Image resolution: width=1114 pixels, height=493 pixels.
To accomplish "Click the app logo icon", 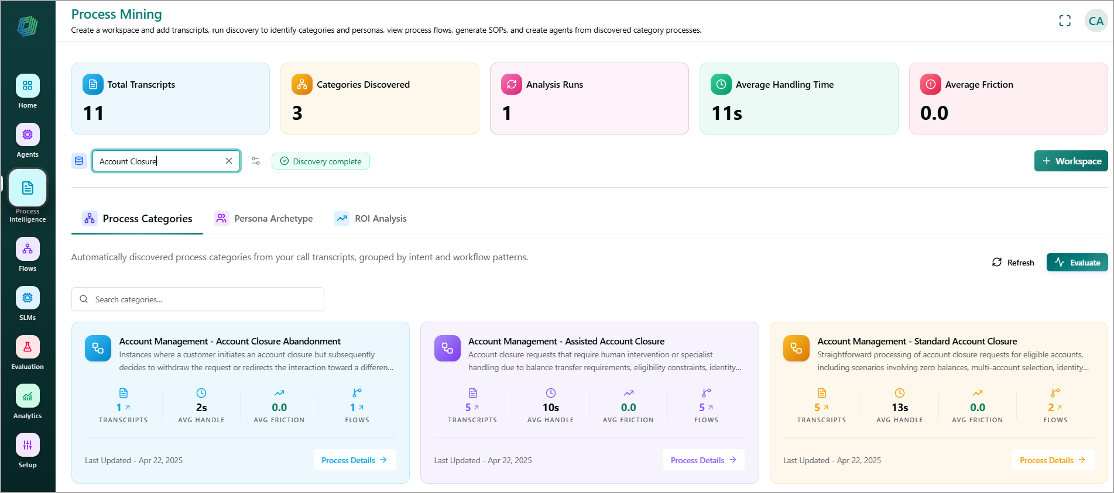I will tap(28, 26).
